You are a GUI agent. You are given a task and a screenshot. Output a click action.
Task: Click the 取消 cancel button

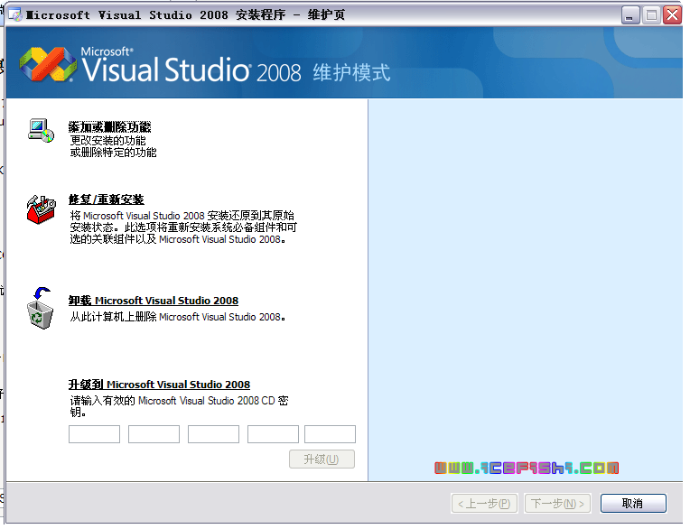point(633,504)
